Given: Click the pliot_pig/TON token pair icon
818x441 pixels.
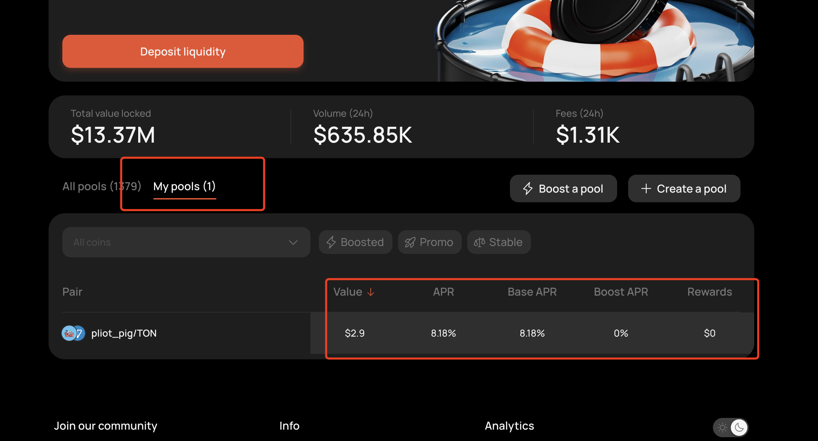Looking at the screenshot, I should (x=73, y=333).
